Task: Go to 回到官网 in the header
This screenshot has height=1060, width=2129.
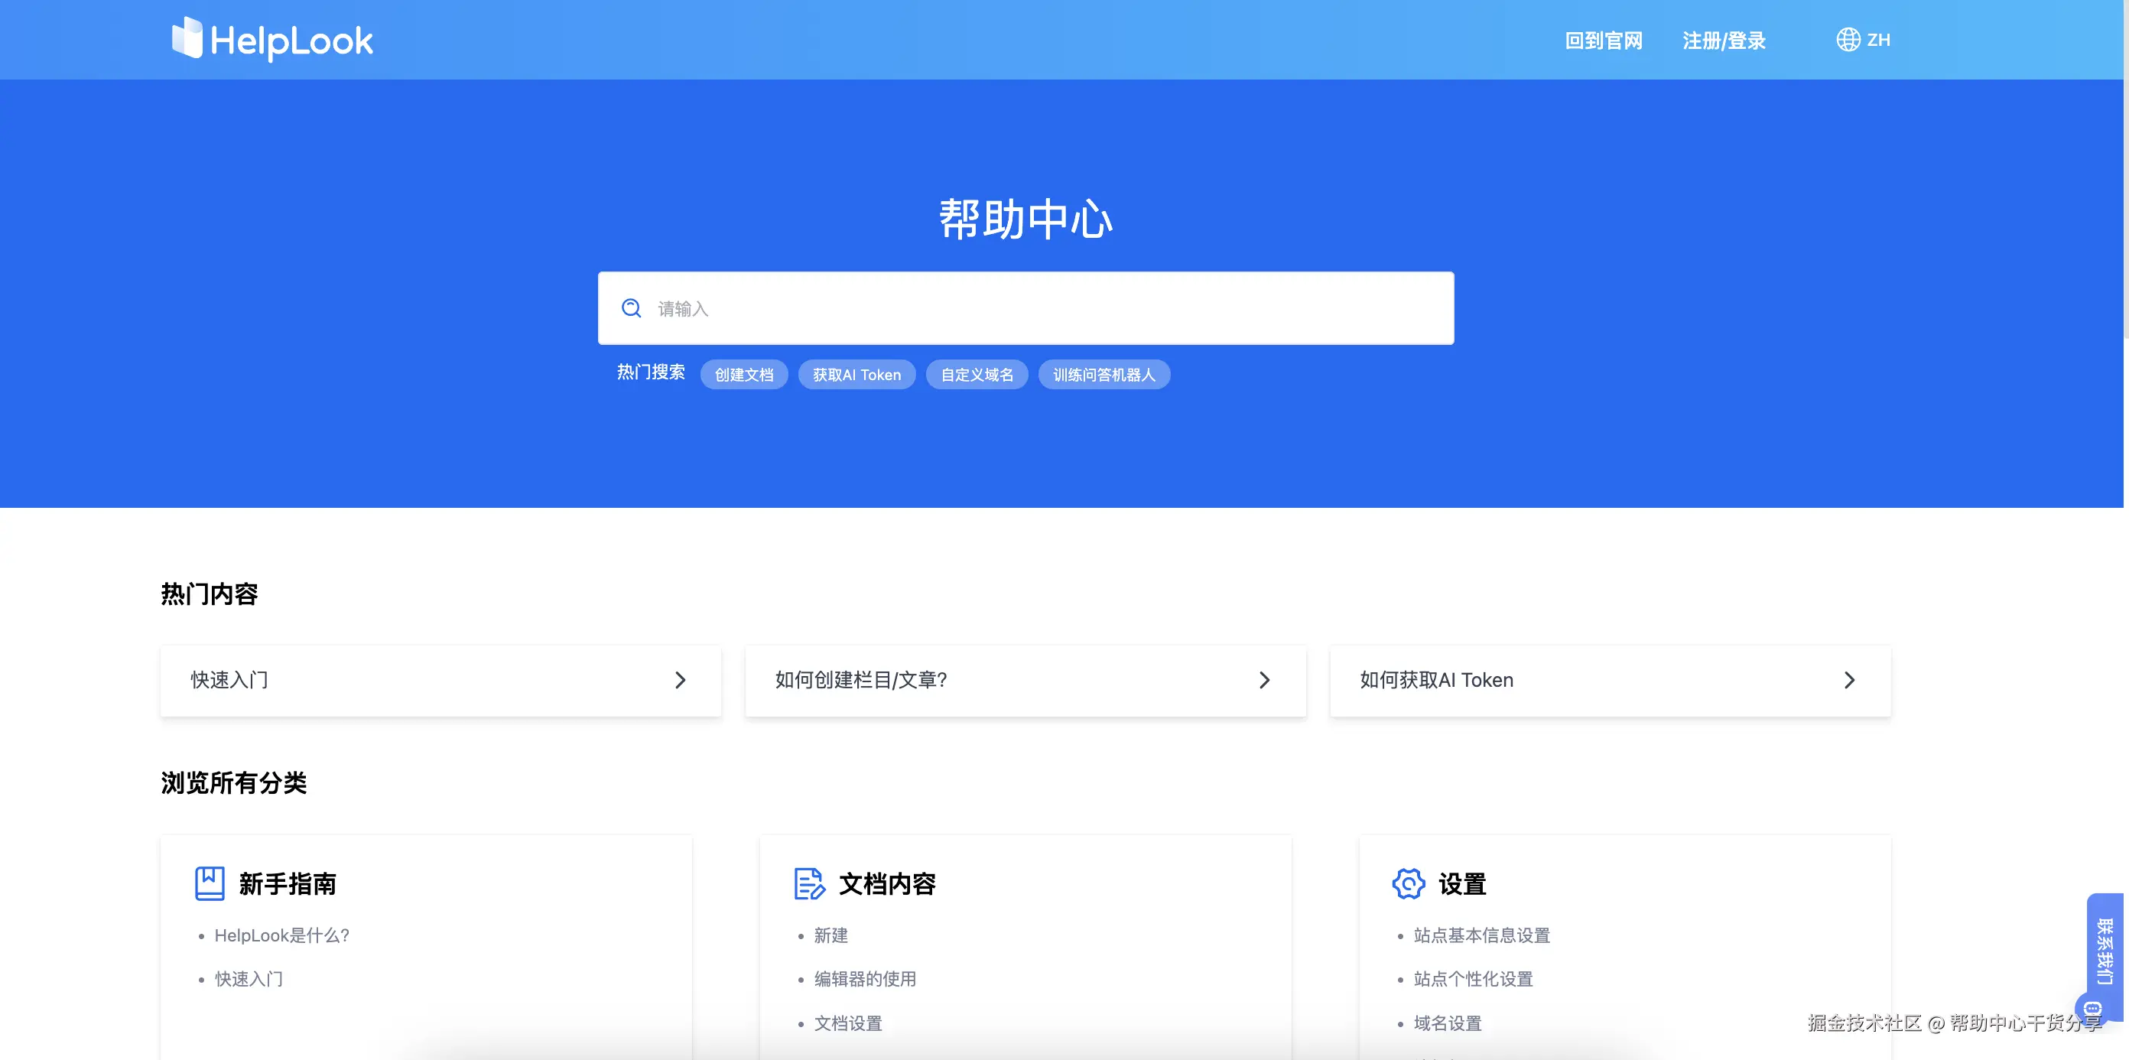Action: pyautogui.click(x=1604, y=41)
